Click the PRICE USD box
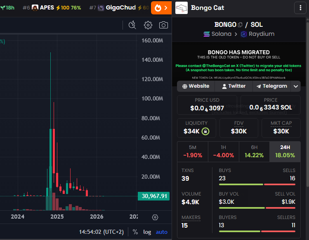The width and height of the screenshot is (309, 240). click(207, 105)
